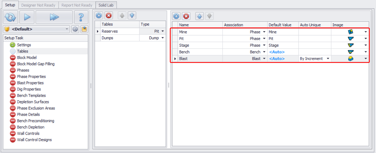Screen dimensions: 376x153
Task: Run the single play step button
Action: coord(27,17)
